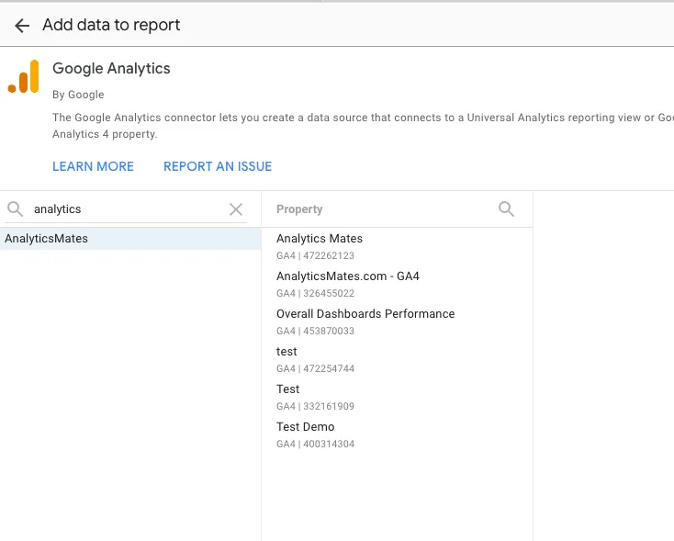The width and height of the screenshot is (674, 541).
Task: Click the Google Analytics connector title
Action: [111, 68]
